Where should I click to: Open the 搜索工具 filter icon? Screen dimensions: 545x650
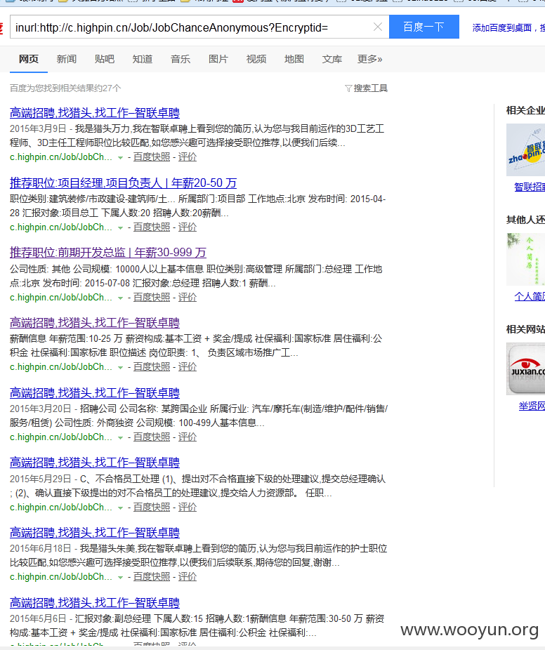tap(348, 88)
